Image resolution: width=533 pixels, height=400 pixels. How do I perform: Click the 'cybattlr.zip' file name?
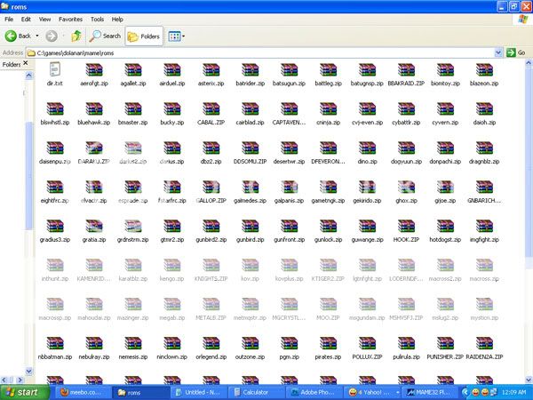coord(406,123)
